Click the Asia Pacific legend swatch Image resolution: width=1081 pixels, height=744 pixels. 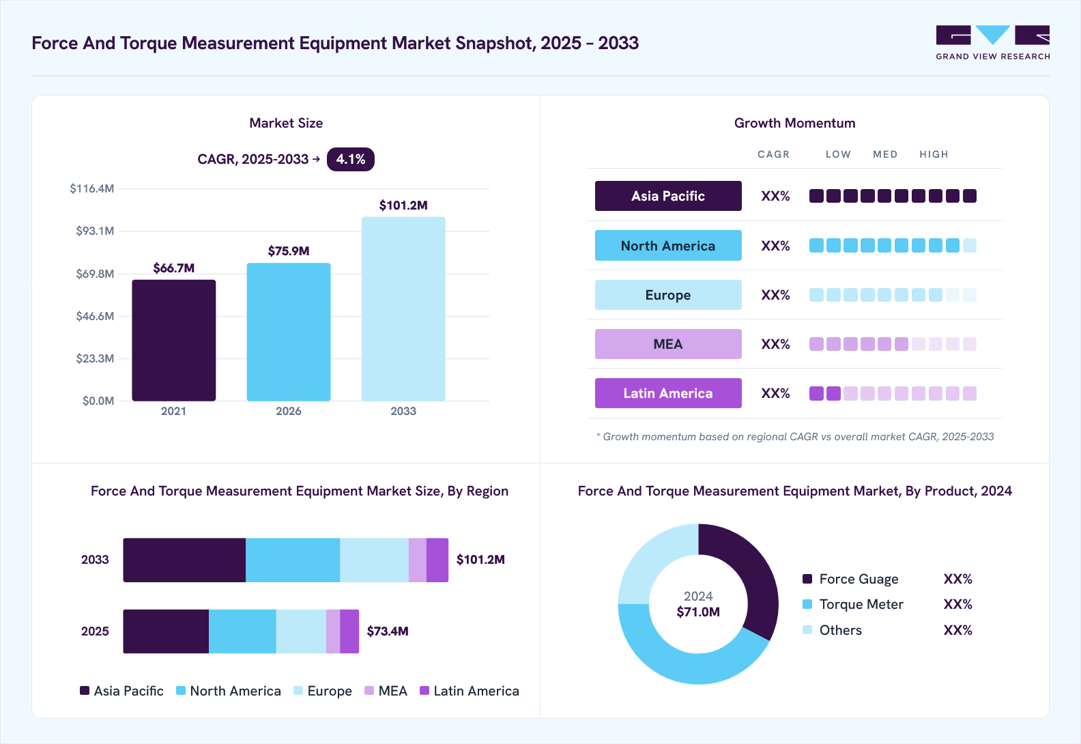[85, 691]
